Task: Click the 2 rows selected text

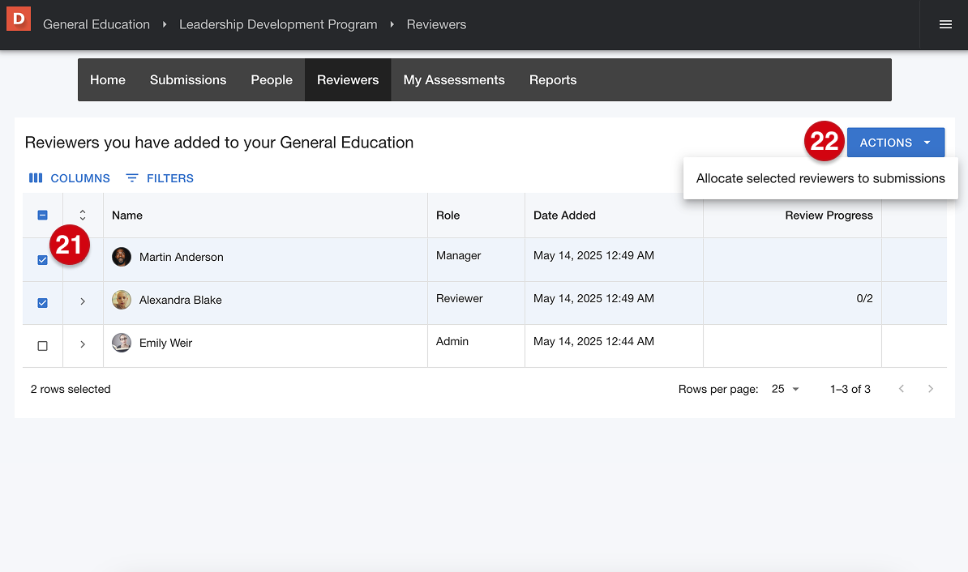Action: click(x=71, y=390)
